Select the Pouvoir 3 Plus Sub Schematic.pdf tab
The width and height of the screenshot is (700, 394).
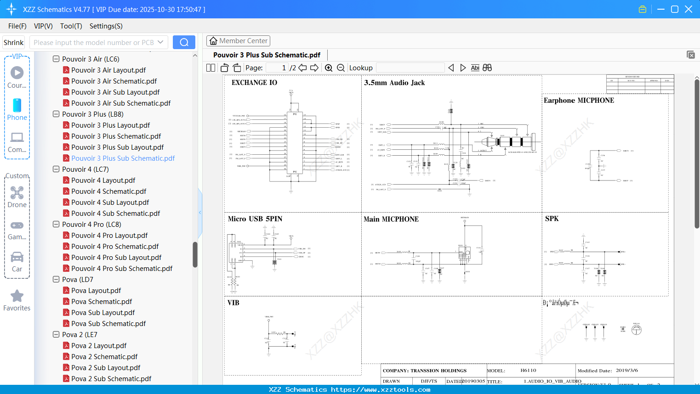coord(266,55)
